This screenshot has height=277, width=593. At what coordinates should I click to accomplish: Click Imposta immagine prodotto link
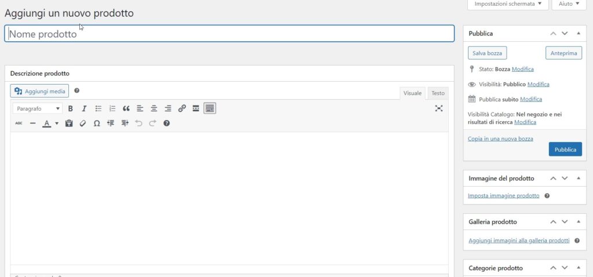point(503,196)
